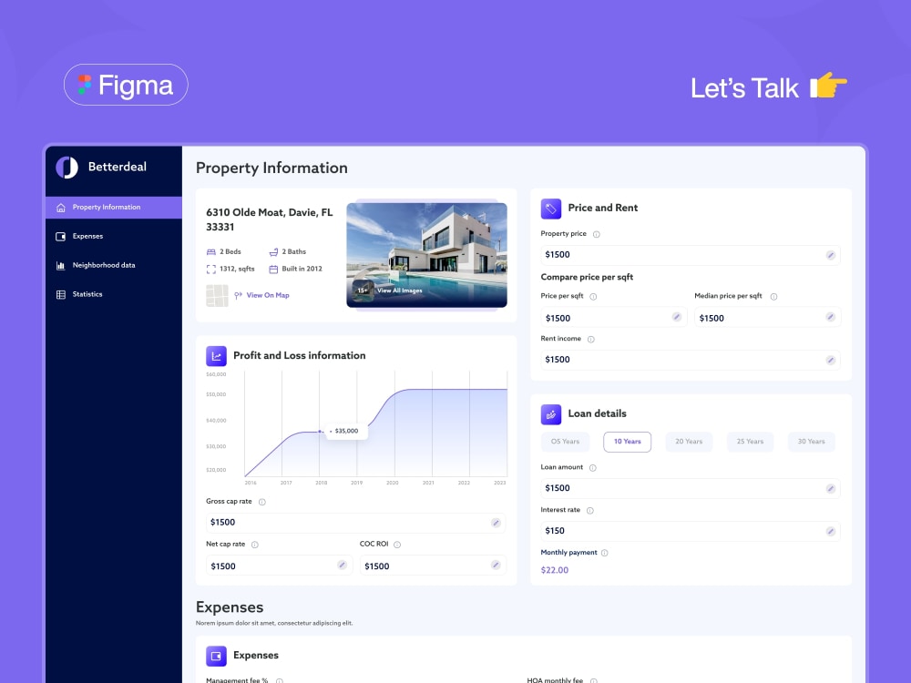Select the 30 Years loan term
The height and width of the screenshot is (683, 911).
tap(811, 442)
